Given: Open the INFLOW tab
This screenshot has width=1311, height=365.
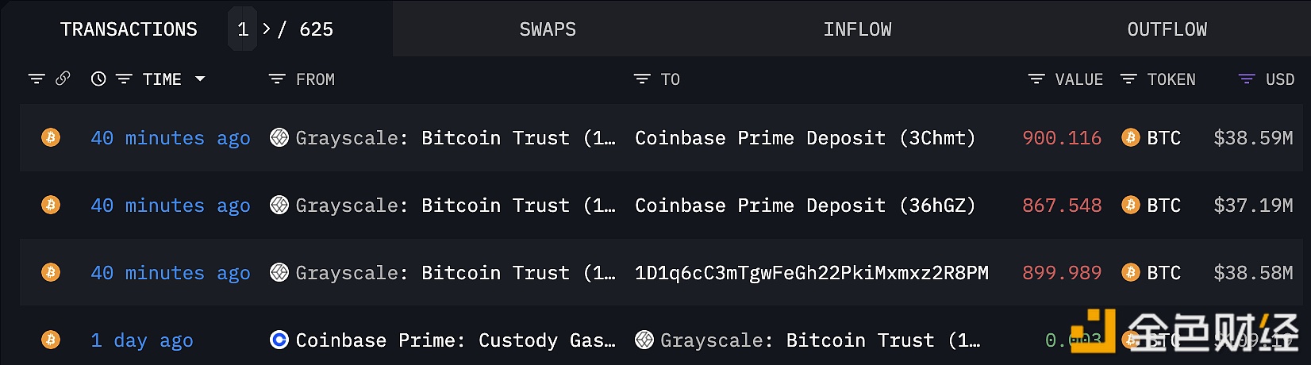Looking at the screenshot, I should coord(857,29).
